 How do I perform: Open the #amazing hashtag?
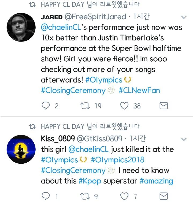coord(156,181)
